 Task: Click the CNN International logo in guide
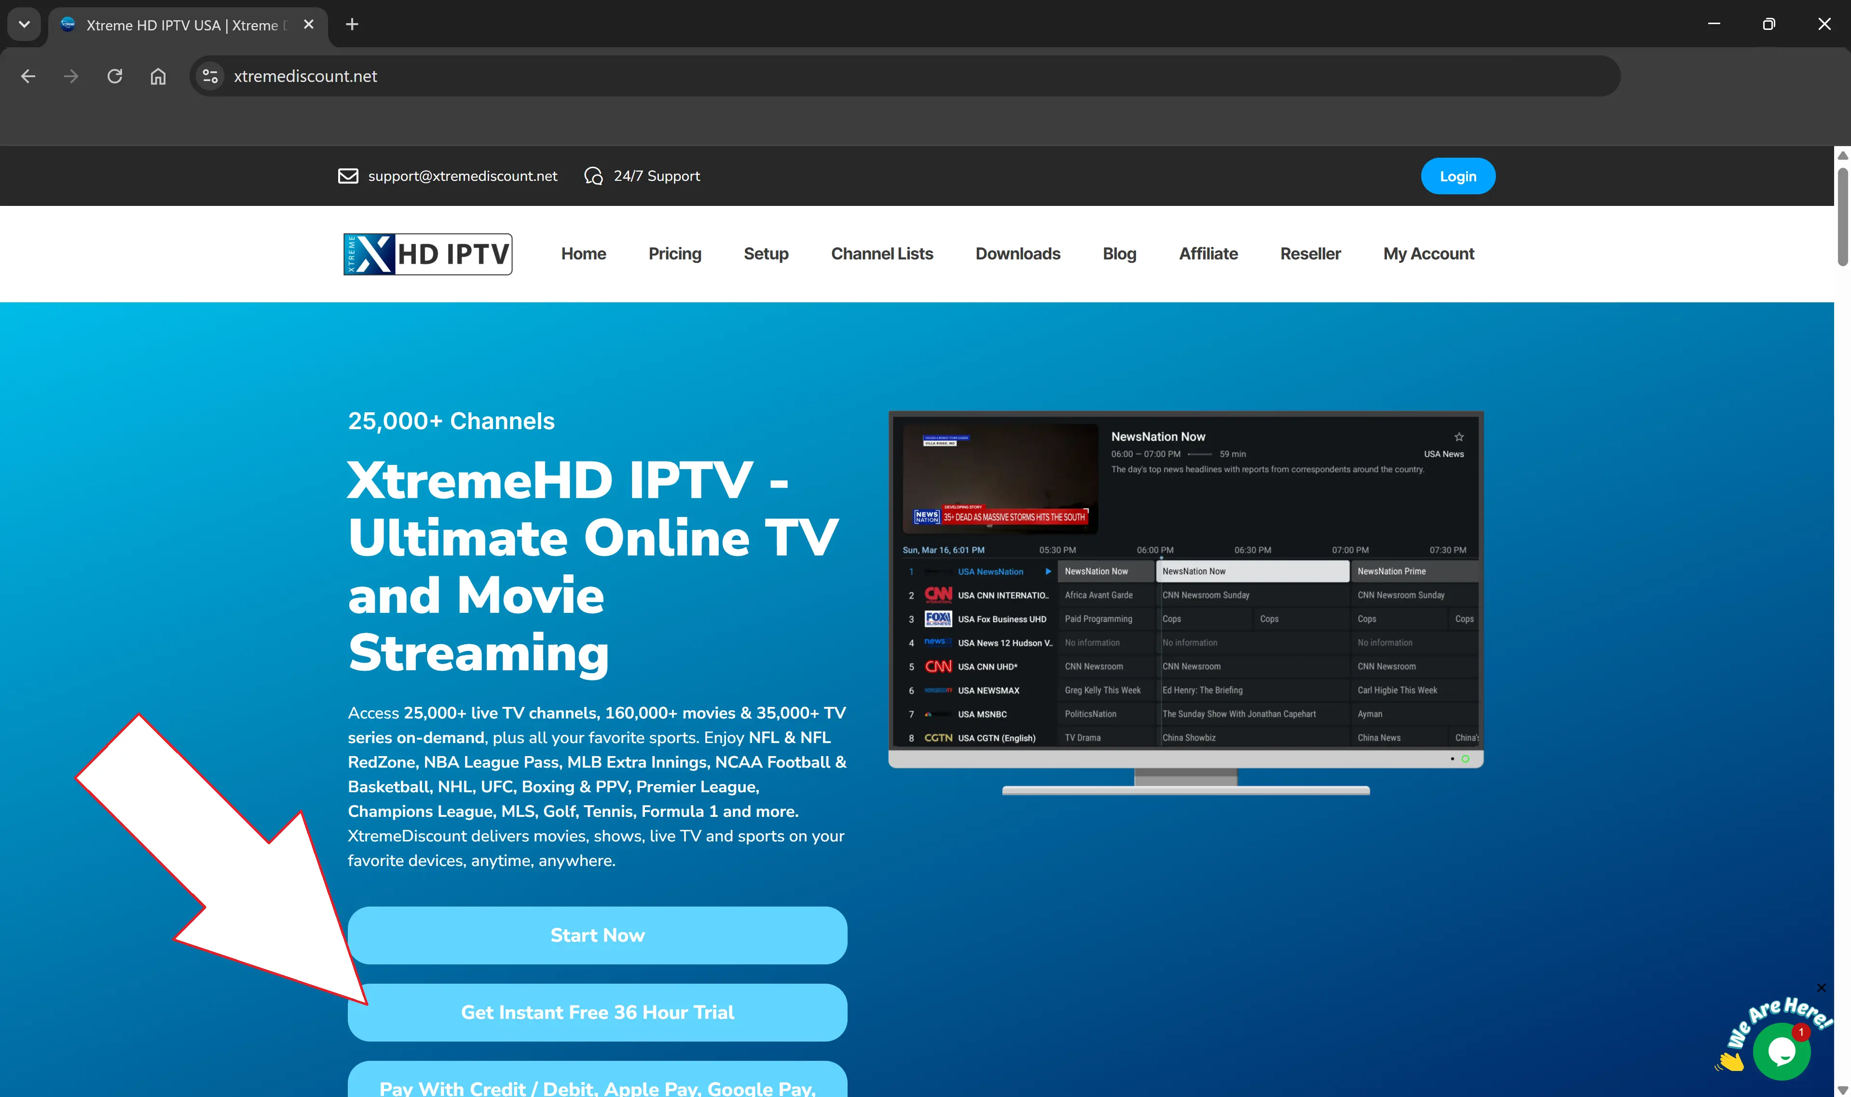(x=938, y=595)
